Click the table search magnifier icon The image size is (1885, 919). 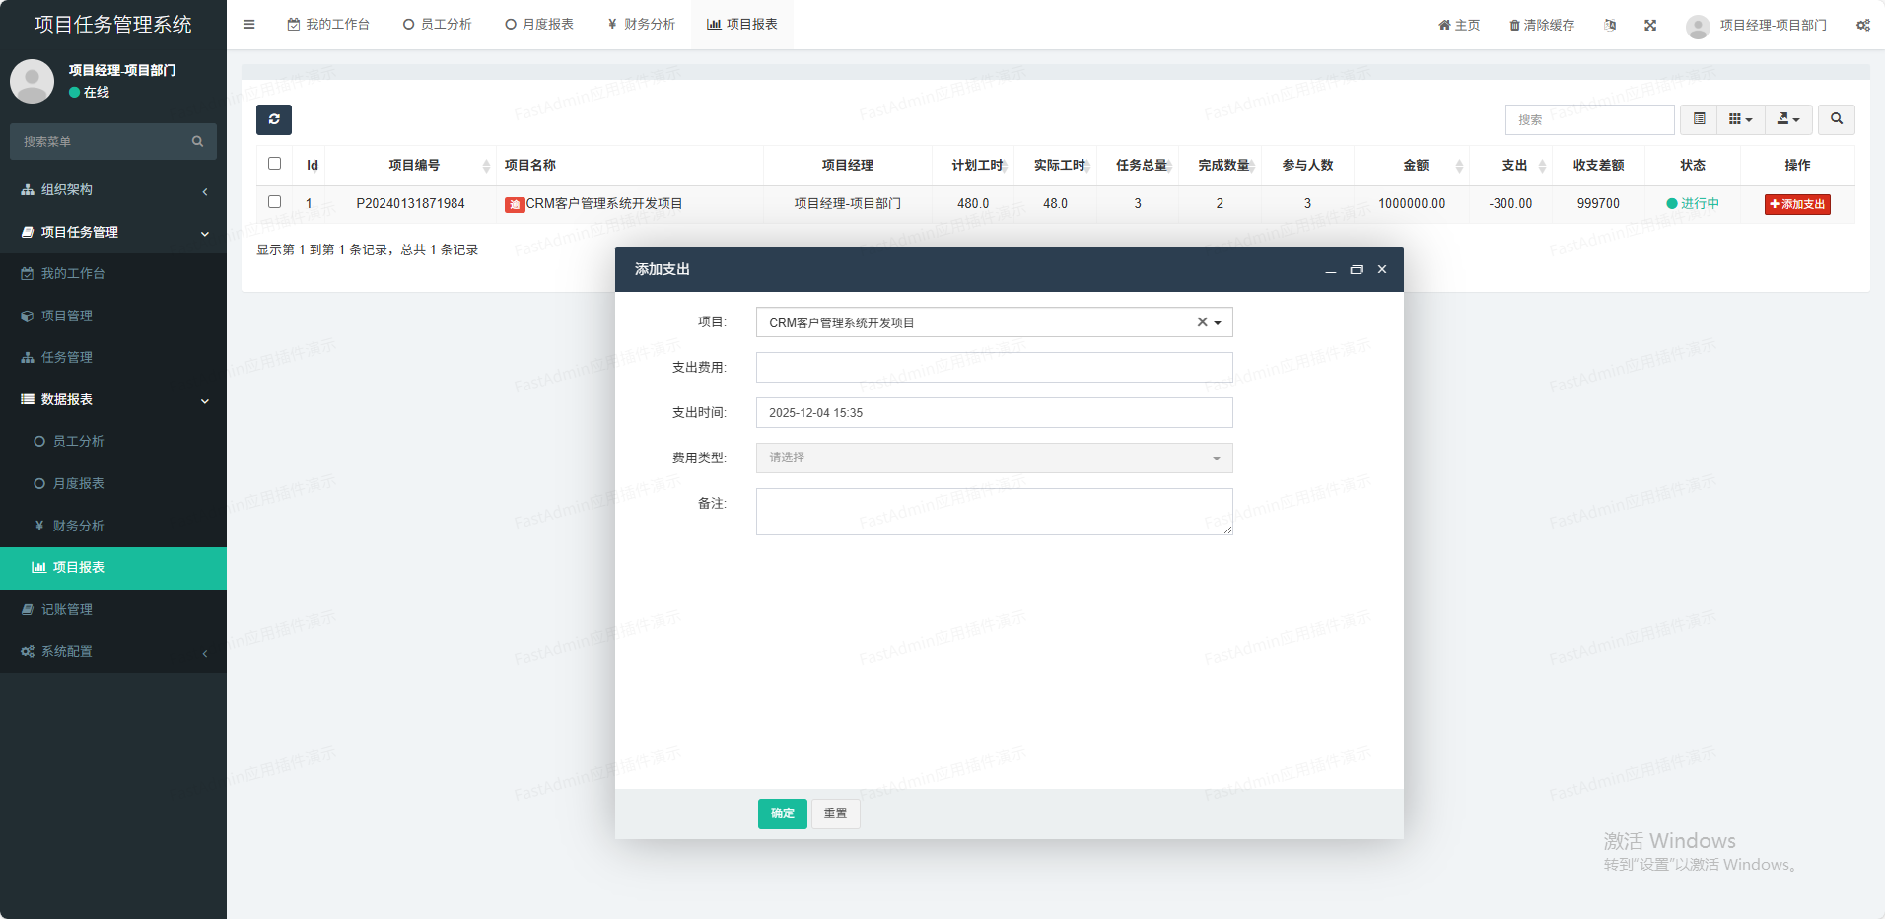coord(1836,119)
